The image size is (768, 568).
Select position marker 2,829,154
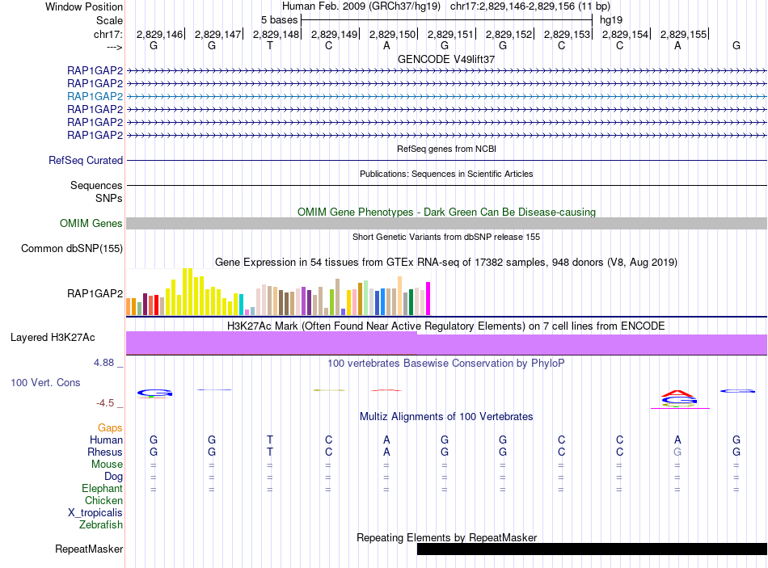[626, 34]
